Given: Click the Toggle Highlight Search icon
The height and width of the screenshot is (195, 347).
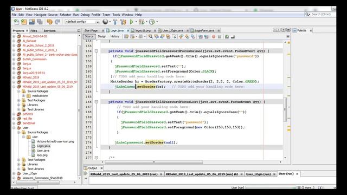Looking at the screenshot, I should pos(168,36).
